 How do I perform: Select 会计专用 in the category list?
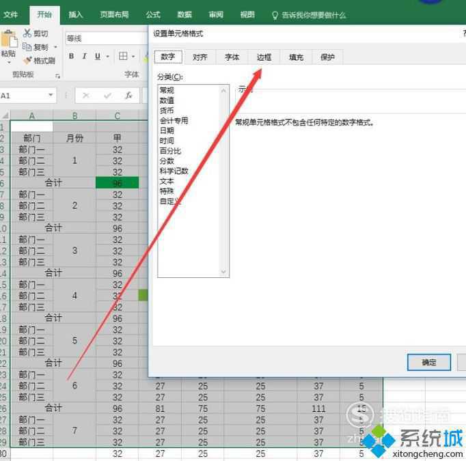pyautogui.click(x=174, y=120)
